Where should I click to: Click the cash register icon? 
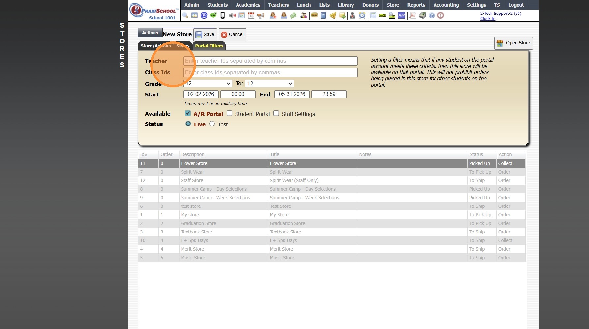click(x=422, y=15)
